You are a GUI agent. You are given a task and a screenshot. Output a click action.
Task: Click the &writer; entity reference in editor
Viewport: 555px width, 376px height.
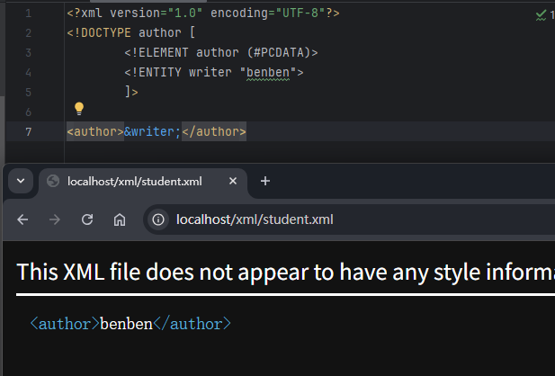pyautogui.click(x=152, y=132)
